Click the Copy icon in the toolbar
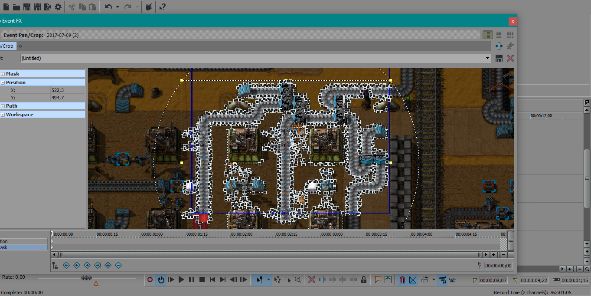This screenshot has width=591, height=296. [x=82, y=7]
